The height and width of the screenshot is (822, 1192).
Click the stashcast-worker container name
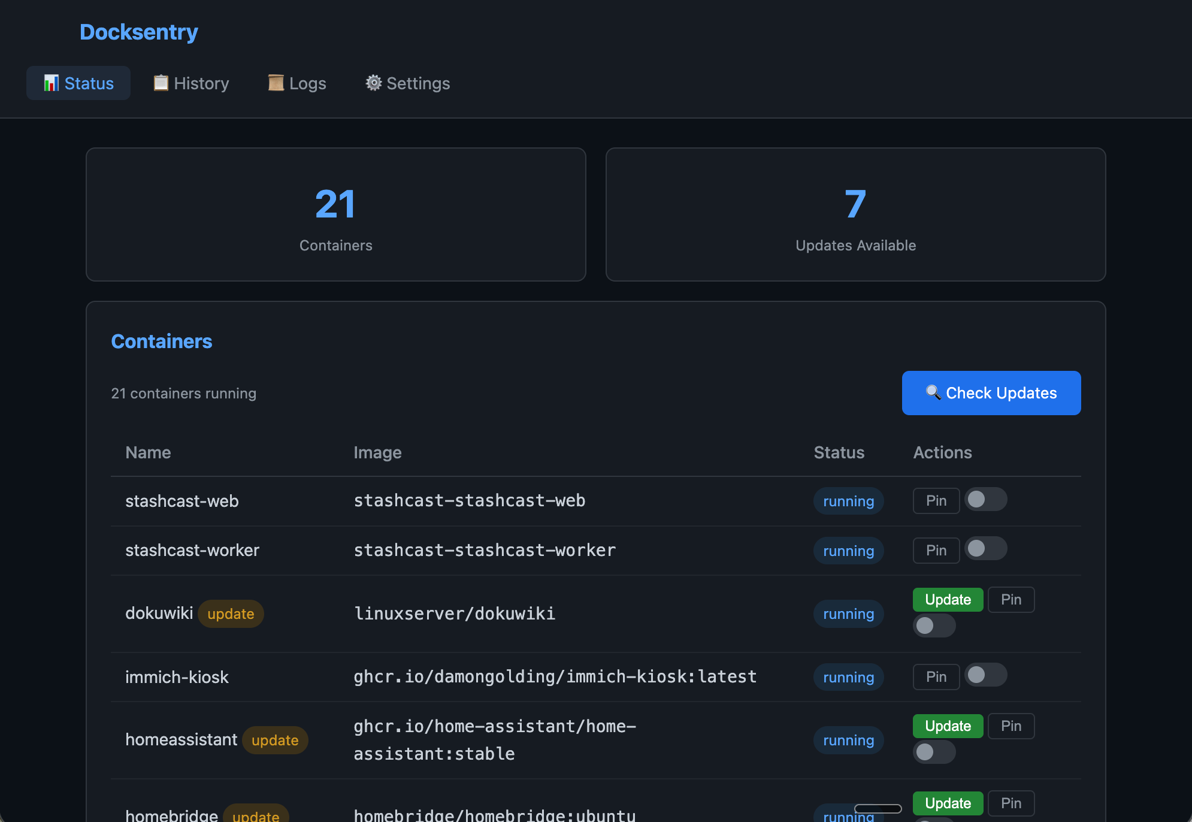192,550
